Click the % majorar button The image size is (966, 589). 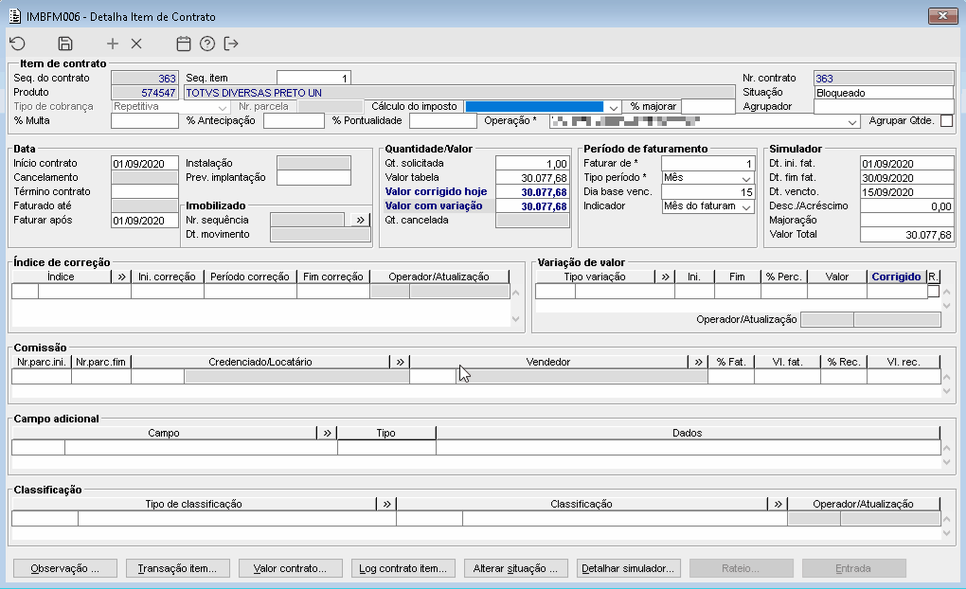(x=653, y=106)
